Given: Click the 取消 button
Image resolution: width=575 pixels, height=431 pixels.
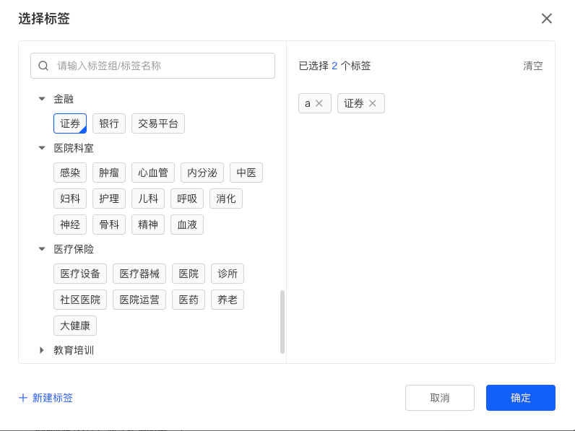Looking at the screenshot, I should (x=439, y=398).
